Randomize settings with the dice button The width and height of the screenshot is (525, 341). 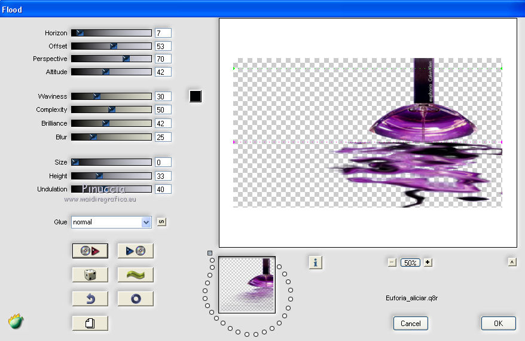pyautogui.click(x=90, y=275)
